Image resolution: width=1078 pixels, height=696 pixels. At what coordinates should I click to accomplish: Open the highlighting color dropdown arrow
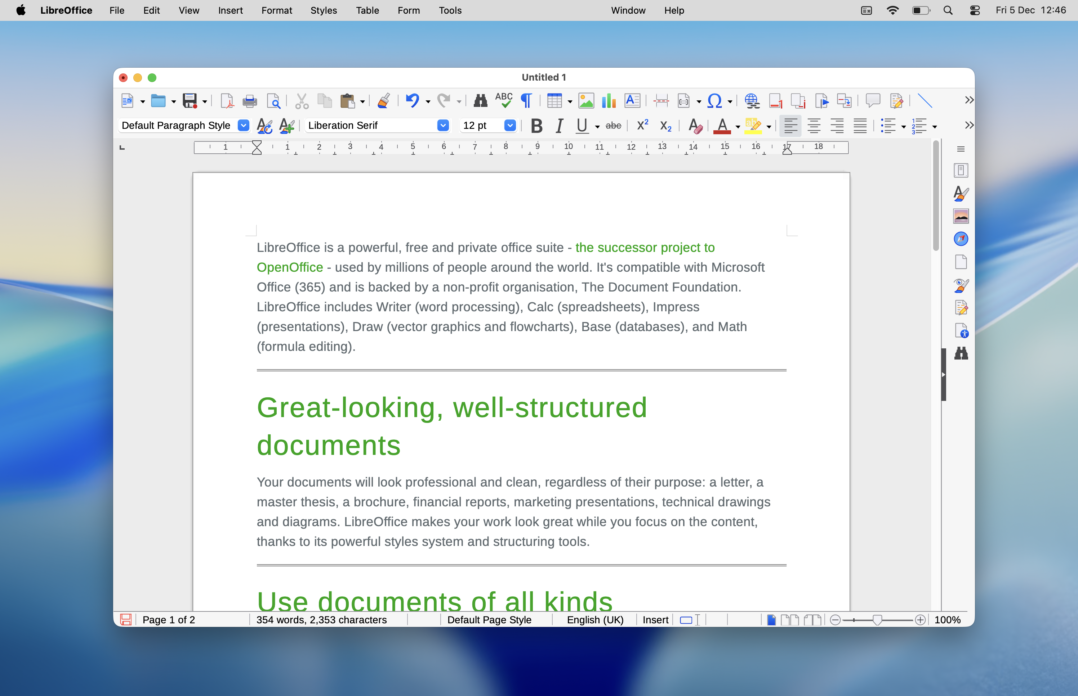(x=768, y=127)
